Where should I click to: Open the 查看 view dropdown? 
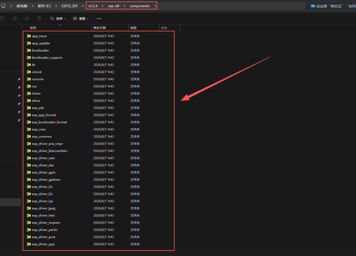coord(81,18)
